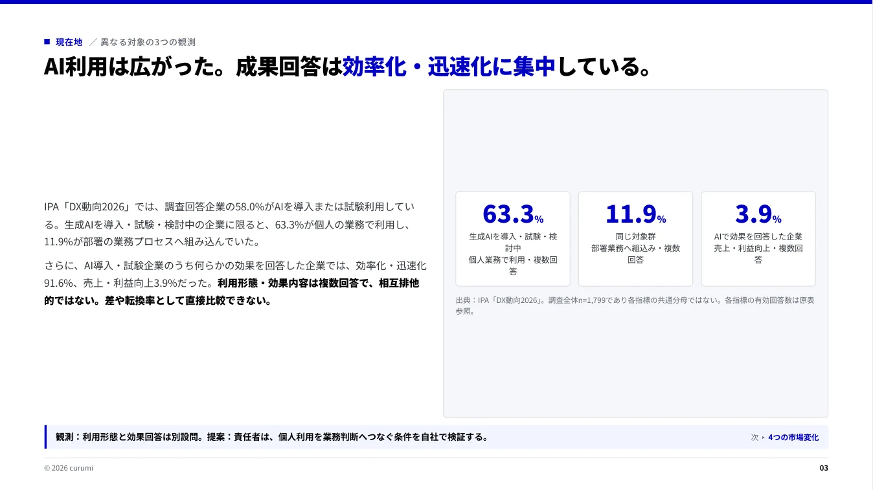This screenshot has height=490, width=873.
Task: Click the caption '売上・利益向上・複数回答'
Action: (x=758, y=254)
